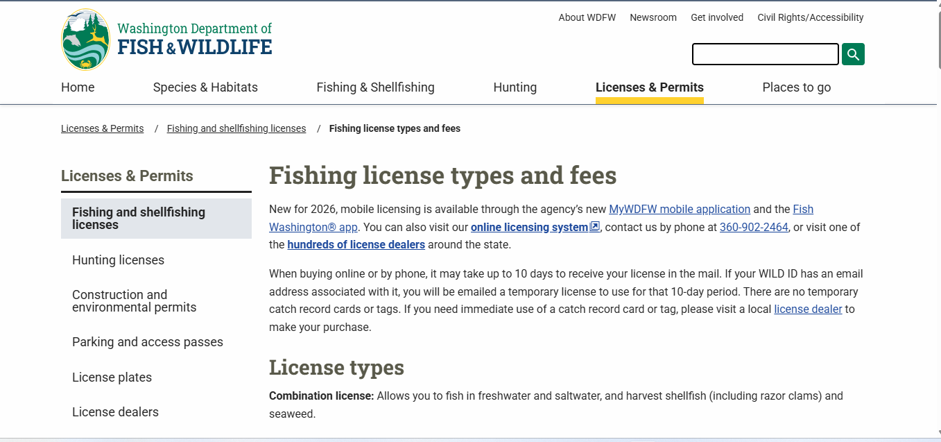Select Parking and access passes in sidebar
The width and height of the screenshot is (941, 442).
[x=148, y=342]
